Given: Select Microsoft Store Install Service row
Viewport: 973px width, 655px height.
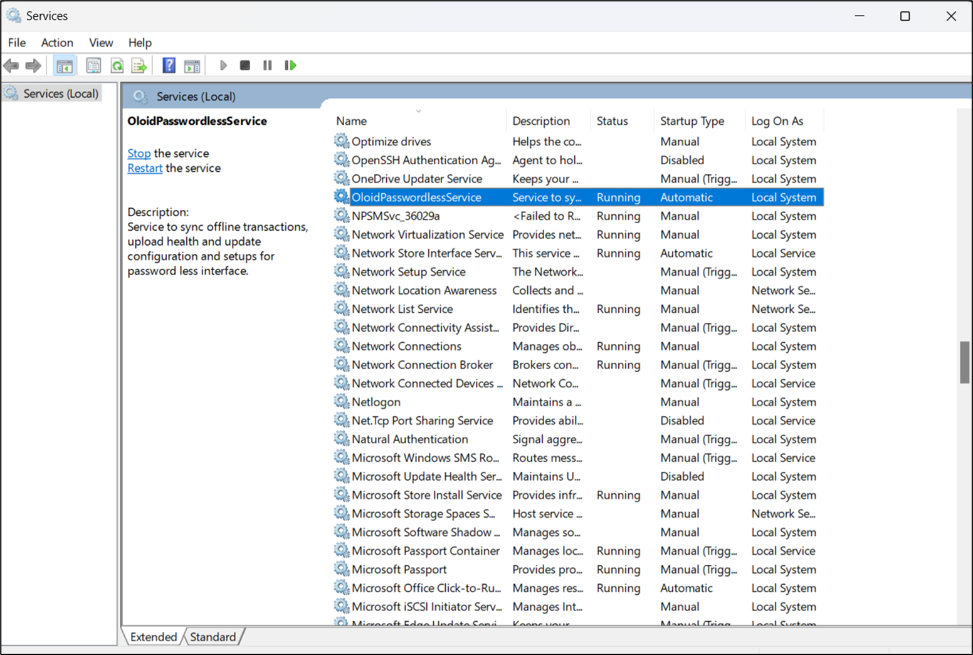Looking at the screenshot, I should point(578,495).
